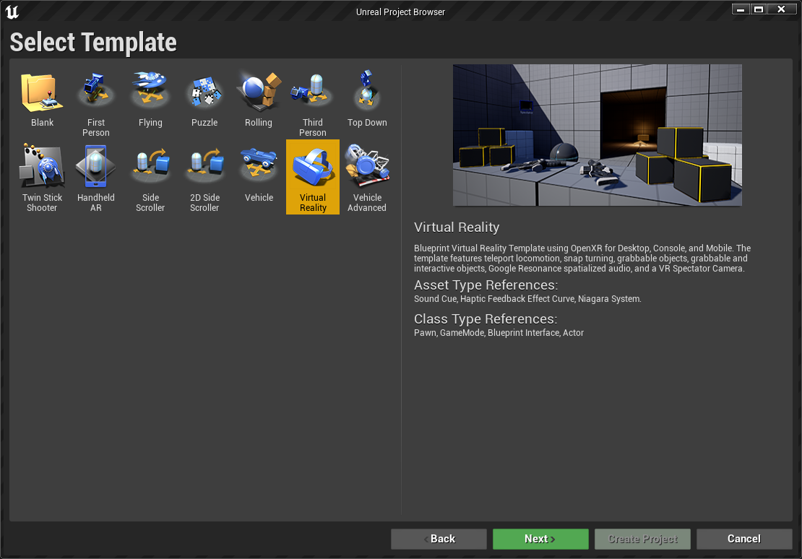802x559 pixels.
Task: Choose the First Person template
Action: [95, 103]
